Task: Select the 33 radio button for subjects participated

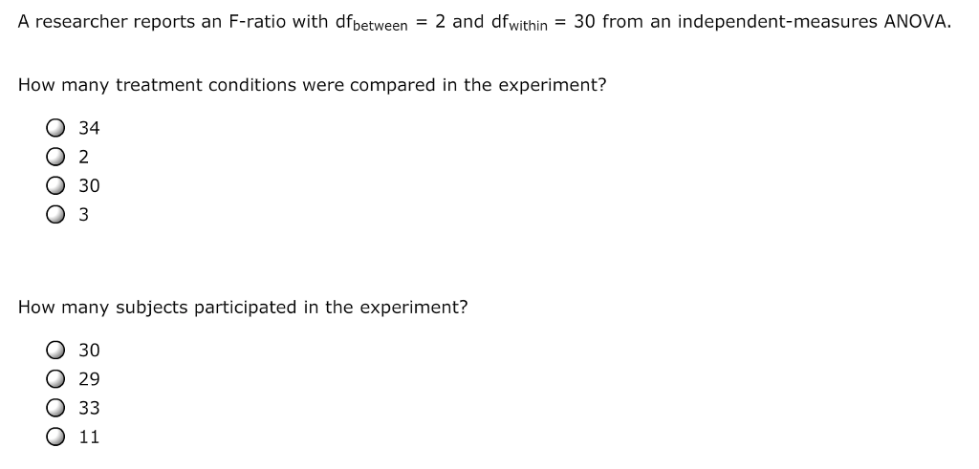Action: coord(56,408)
